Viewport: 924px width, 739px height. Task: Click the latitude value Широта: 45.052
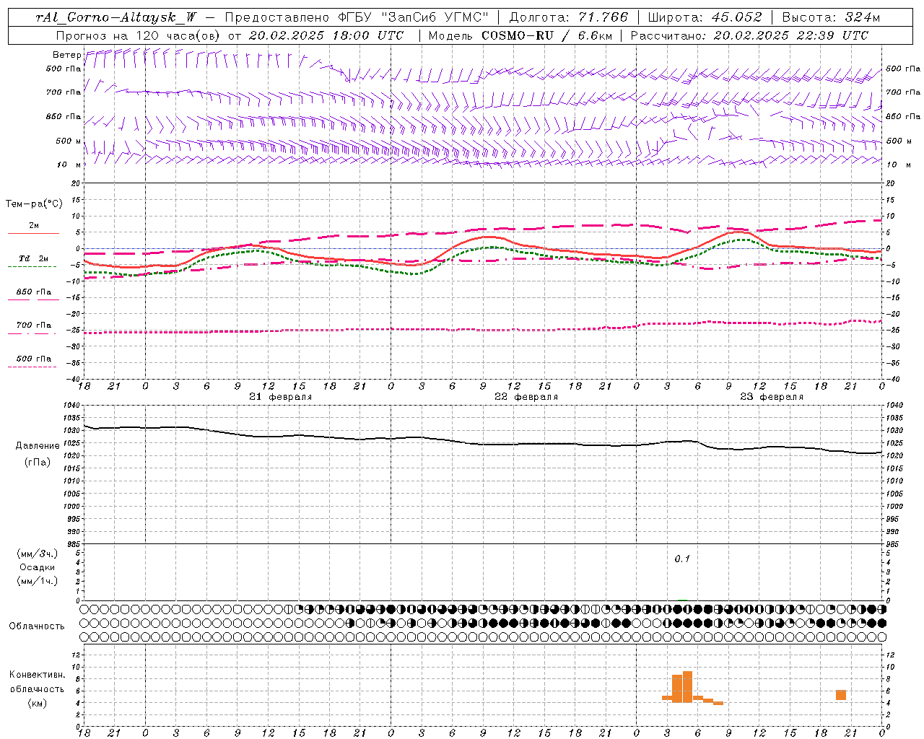pyautogui.click(x=705, y=17)
